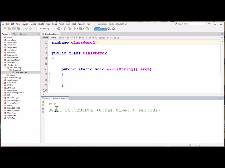Image resolution: width=225 pixels, height=168 pixels.
Task: Click the History view button
Action: point(53,38)
